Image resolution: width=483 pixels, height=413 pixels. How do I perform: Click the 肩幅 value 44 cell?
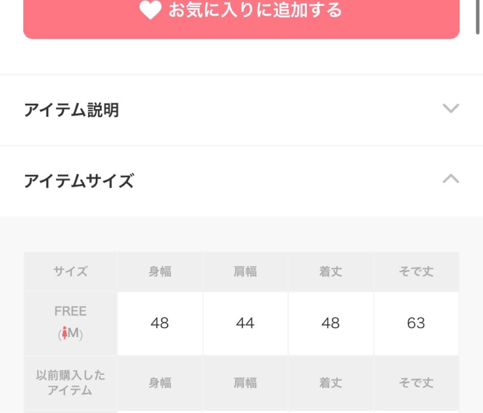(245, 323)
